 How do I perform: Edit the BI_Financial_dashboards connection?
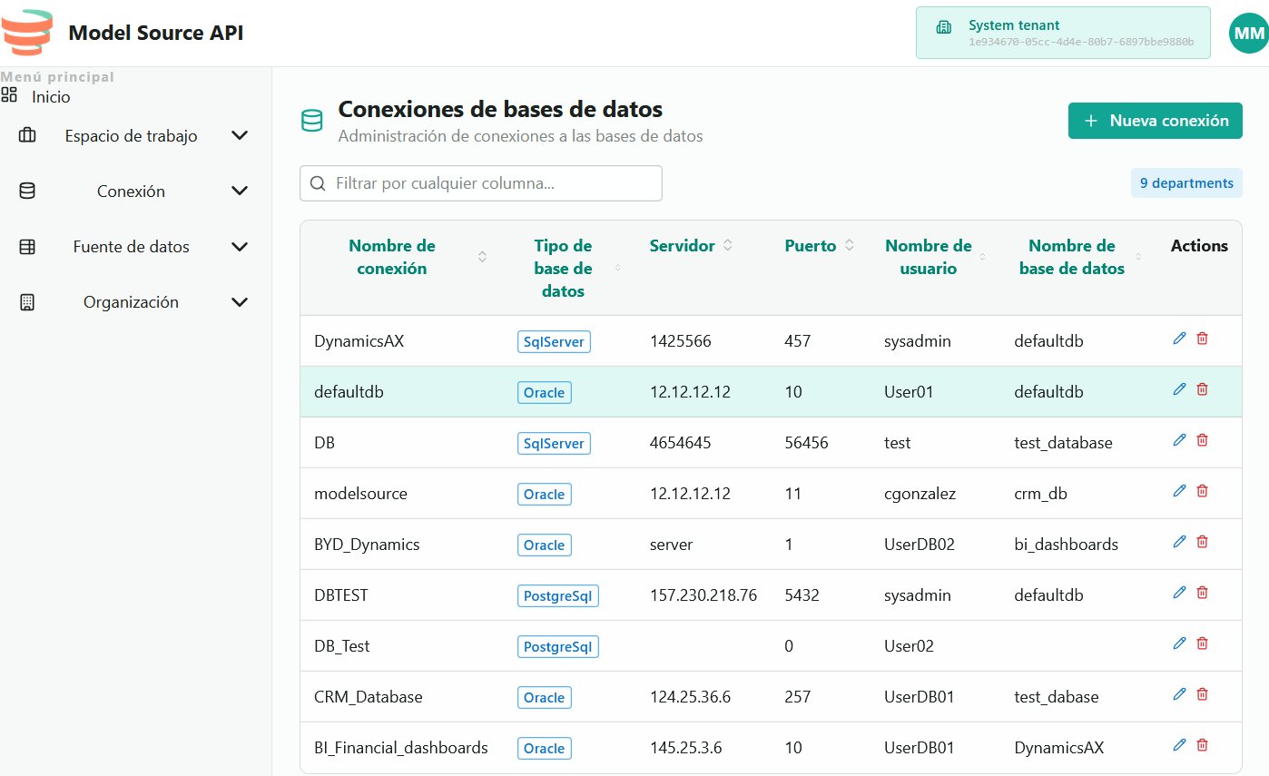point(1179,745)
